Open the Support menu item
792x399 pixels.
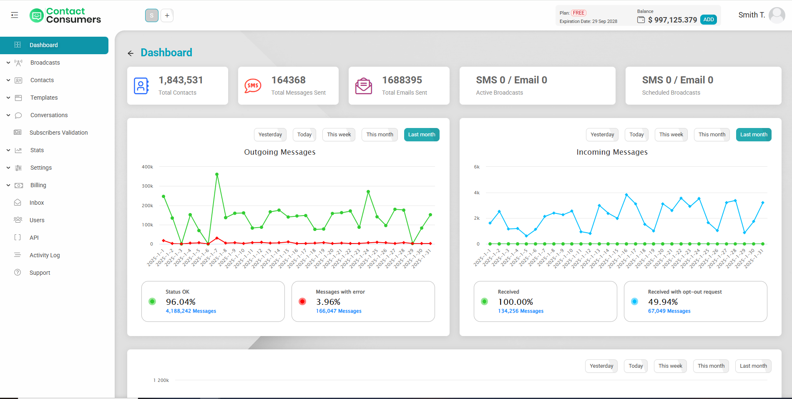click(x=40, y=273)
